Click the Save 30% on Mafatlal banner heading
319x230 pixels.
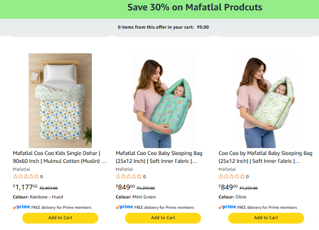pos(195,7)
